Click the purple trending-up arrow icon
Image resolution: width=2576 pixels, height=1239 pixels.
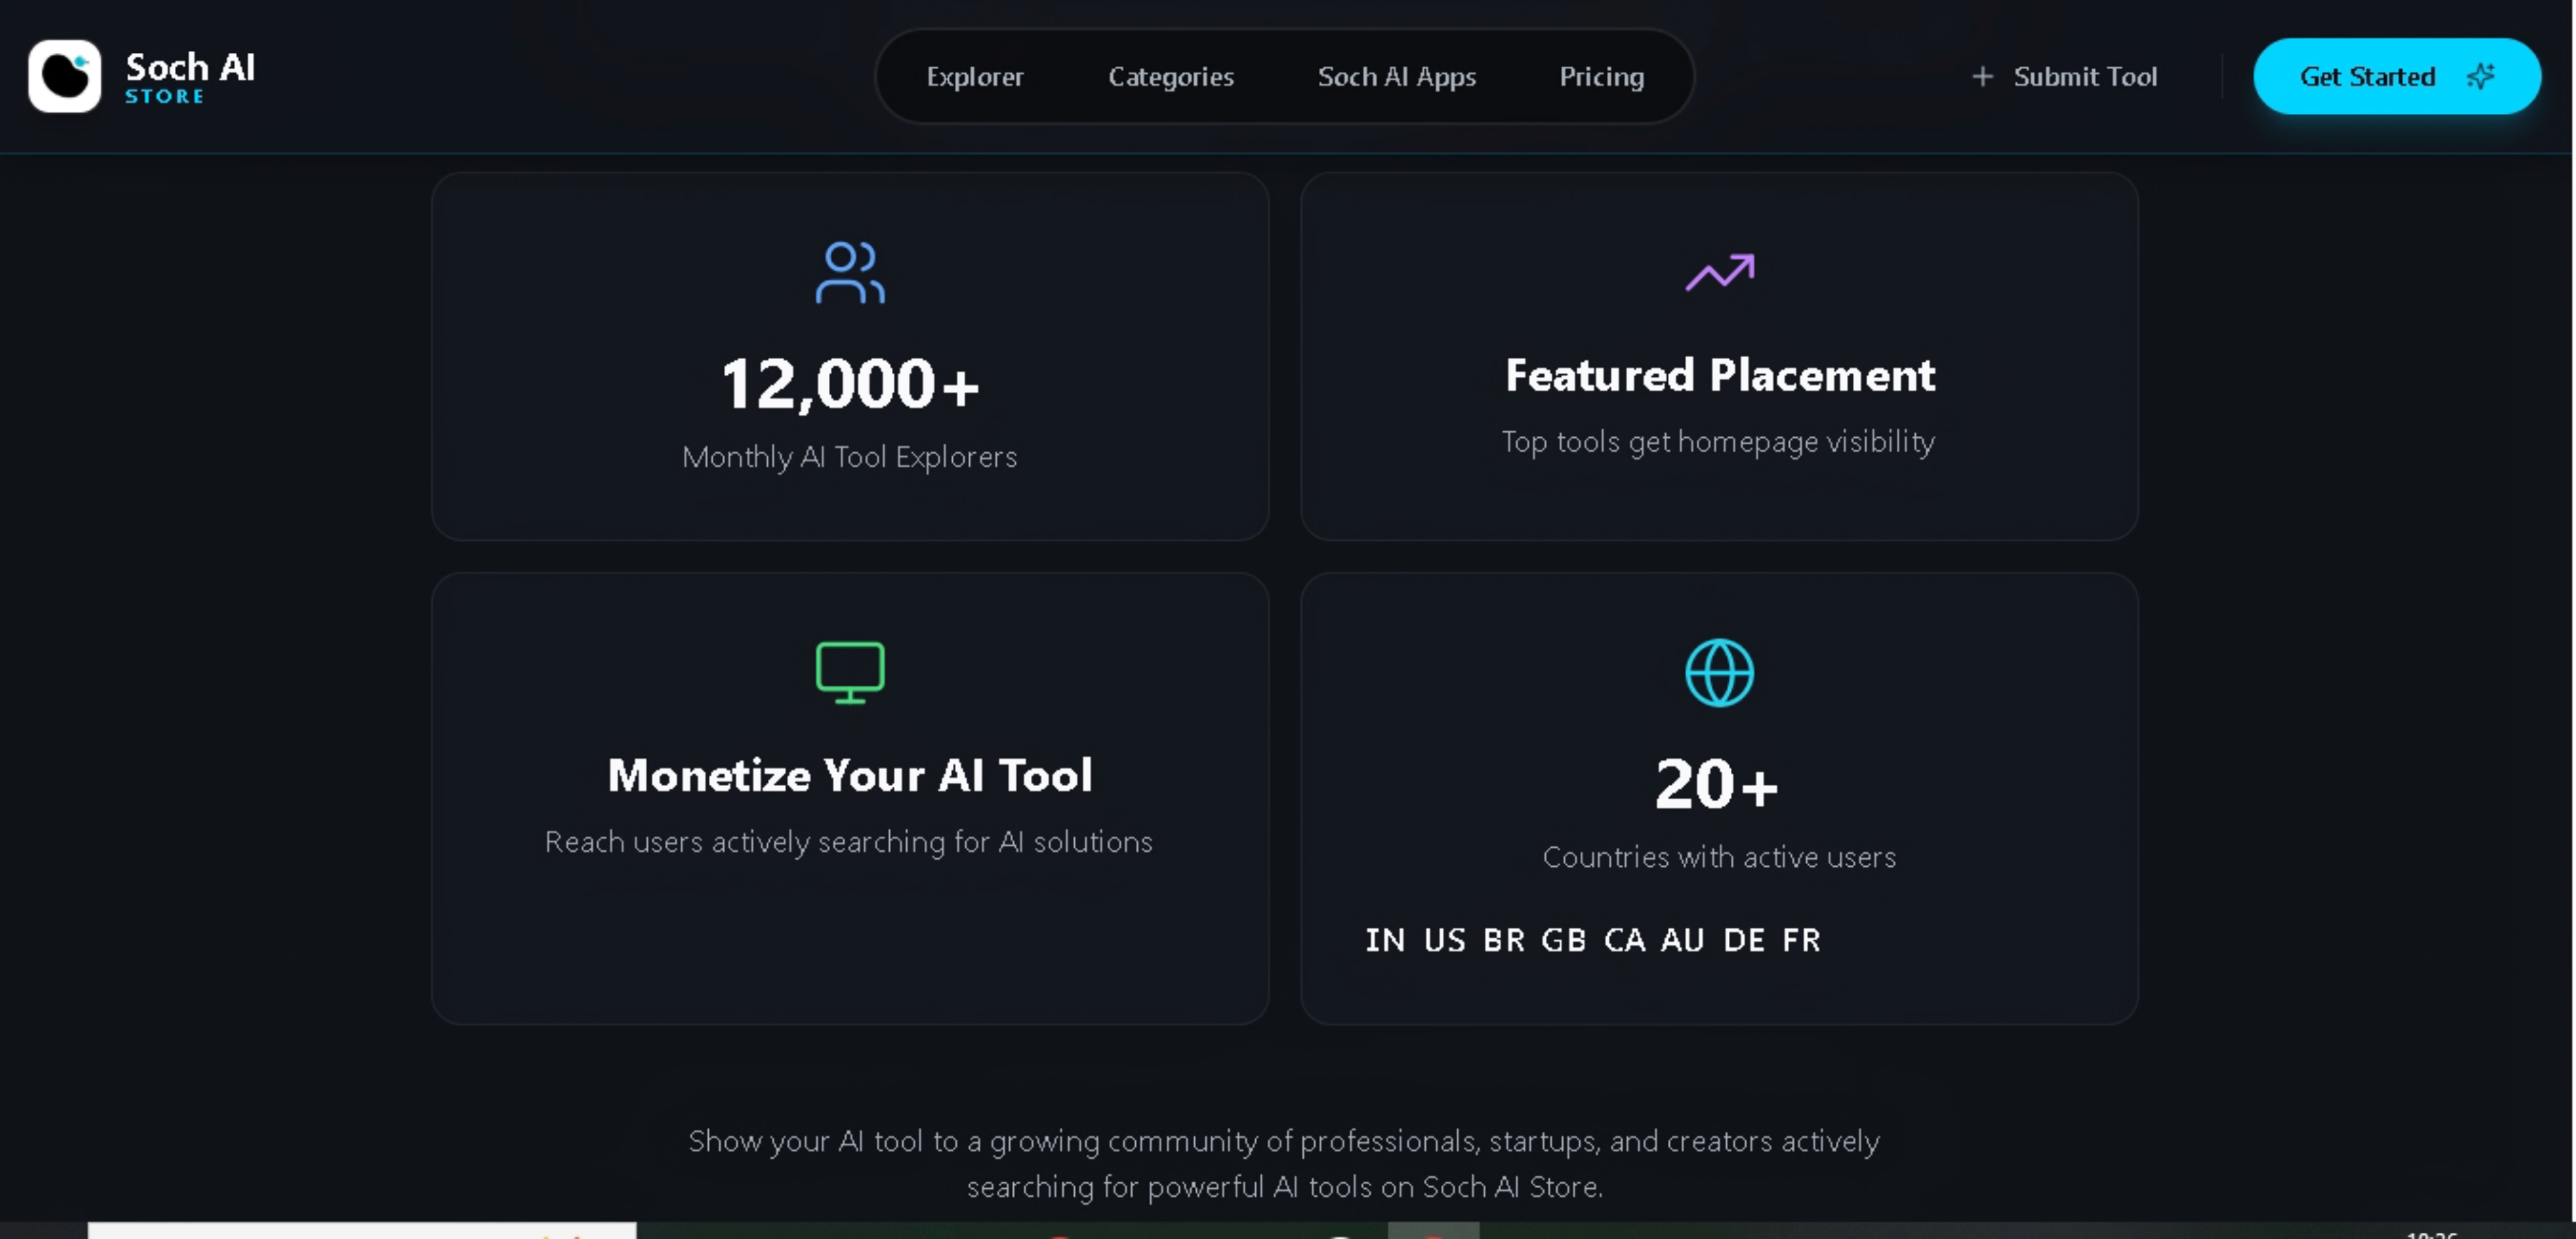1719,272
